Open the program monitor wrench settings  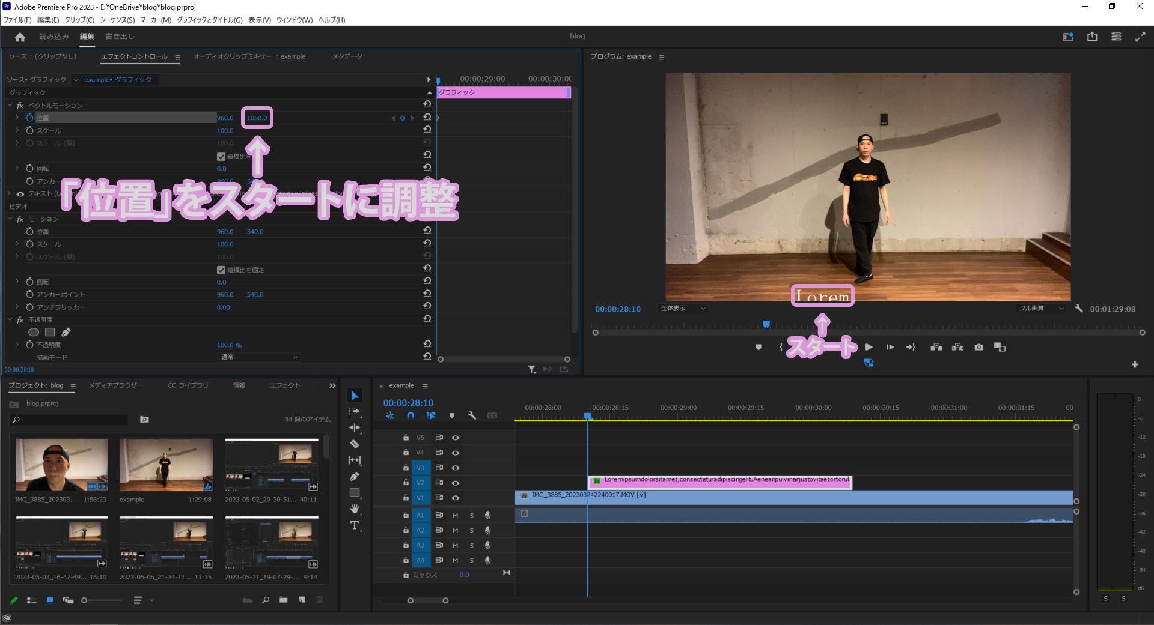click(x=1079, y=308)
